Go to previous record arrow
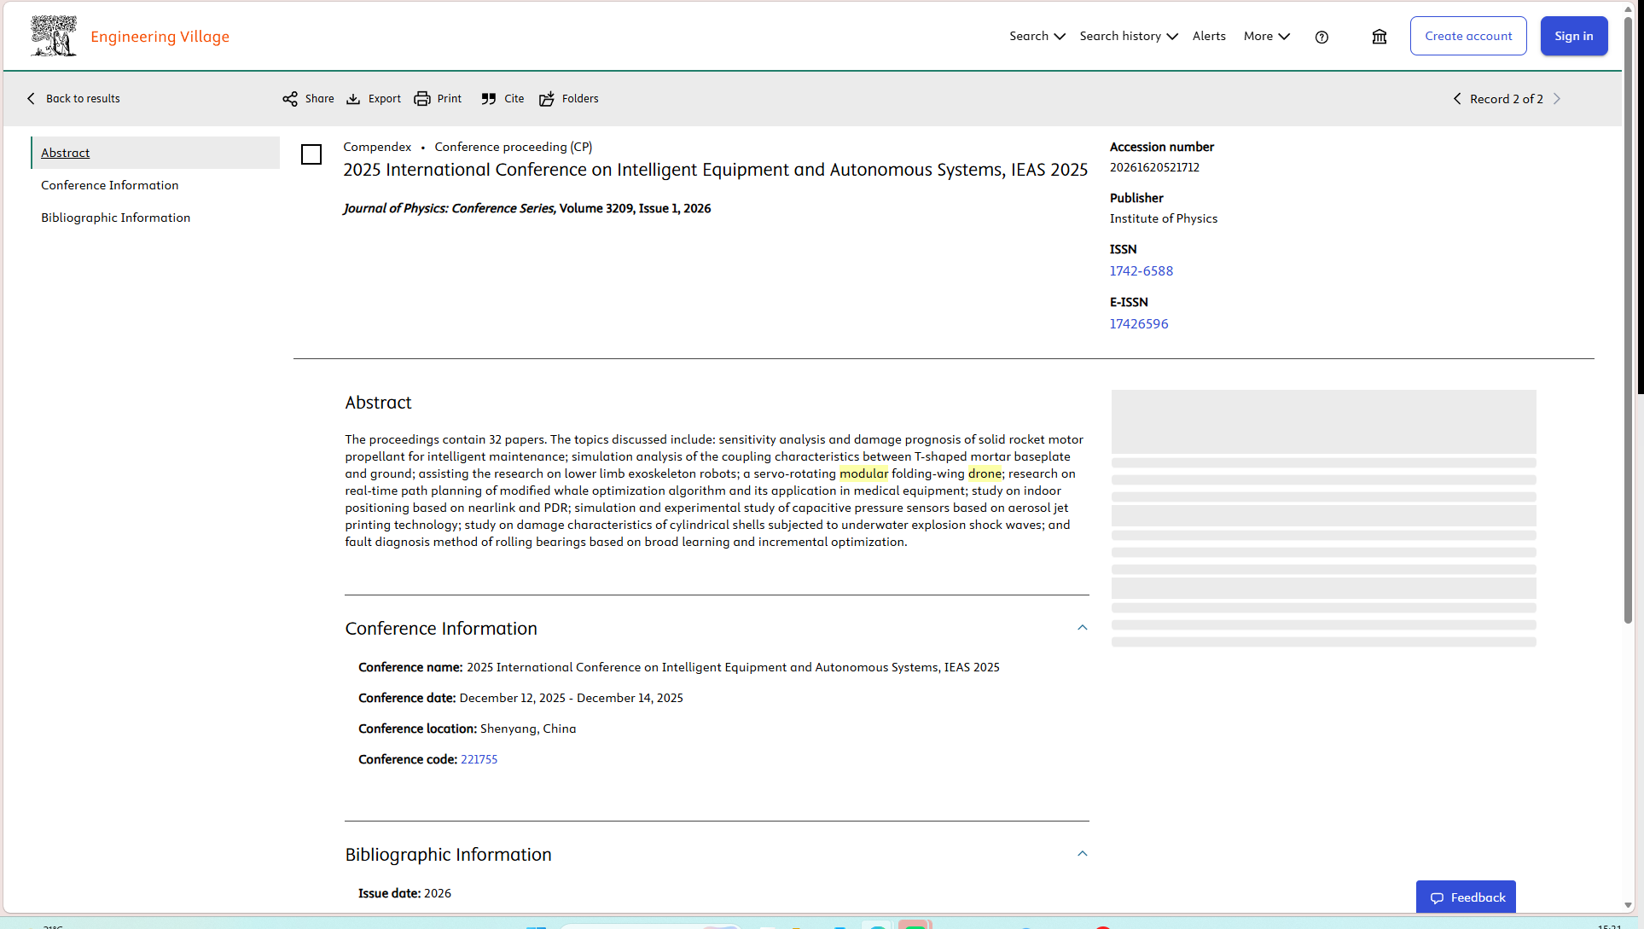The image size is (1644, 929). pos(1457,99)
